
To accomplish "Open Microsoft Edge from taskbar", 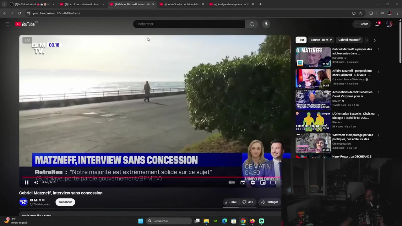I will pyautogui.click(x=225, y=221).
